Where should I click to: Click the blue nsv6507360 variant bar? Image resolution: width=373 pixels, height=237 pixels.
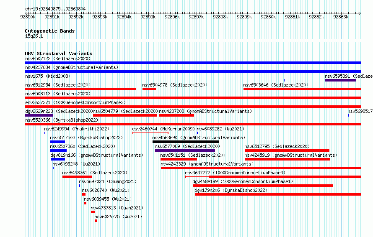(x=58, y=150)
